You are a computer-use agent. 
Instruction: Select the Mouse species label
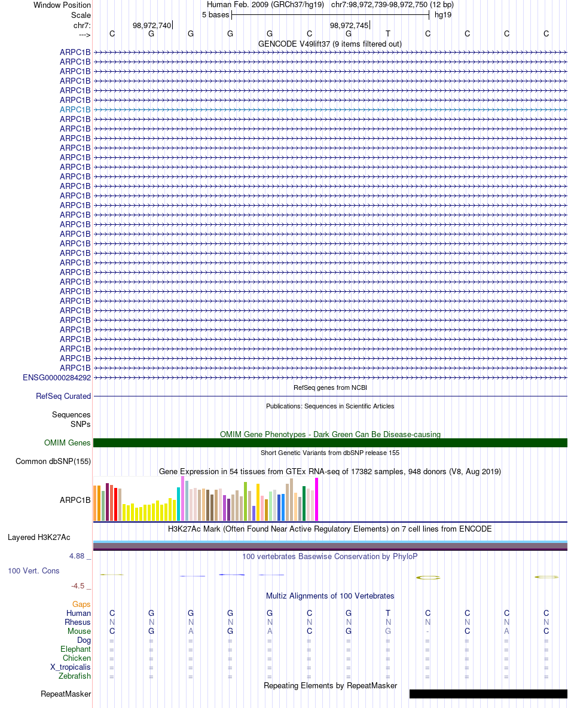pos(79,631)
